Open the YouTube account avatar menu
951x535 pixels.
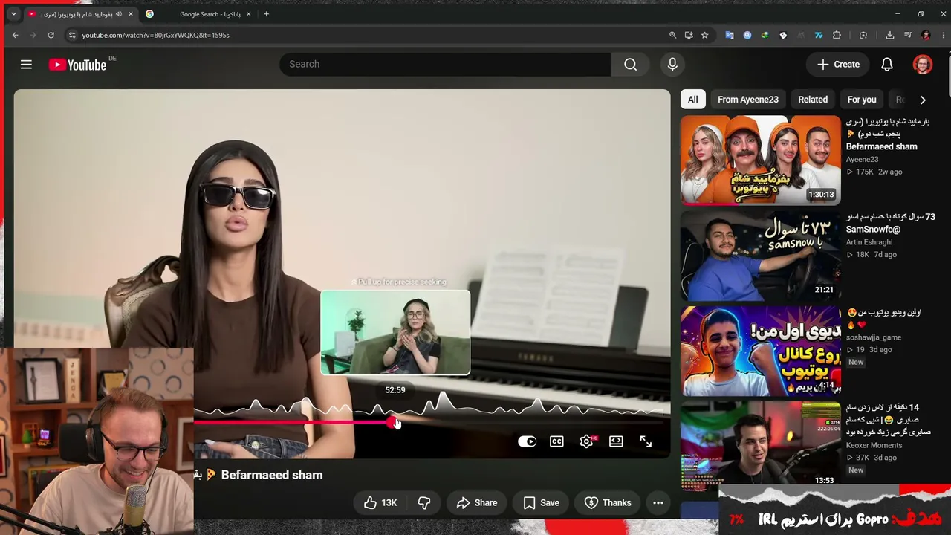pos(922,65)
